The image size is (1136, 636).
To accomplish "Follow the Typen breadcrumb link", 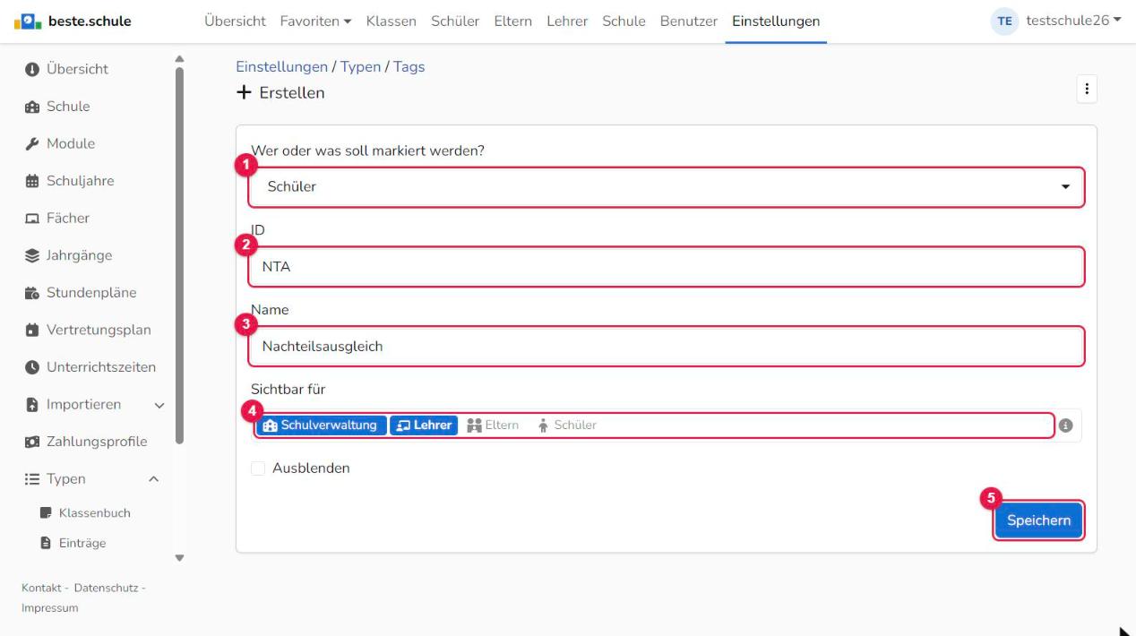I will tap(360, 67).
